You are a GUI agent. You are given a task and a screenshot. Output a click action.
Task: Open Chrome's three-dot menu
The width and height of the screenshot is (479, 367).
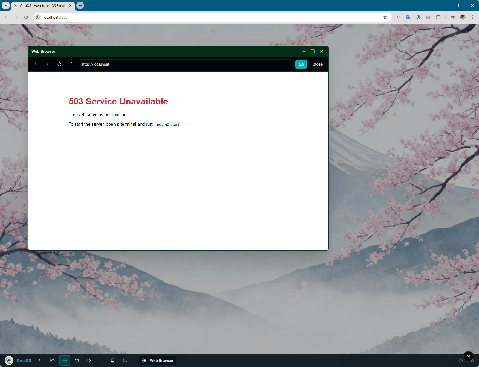(472, 17)
